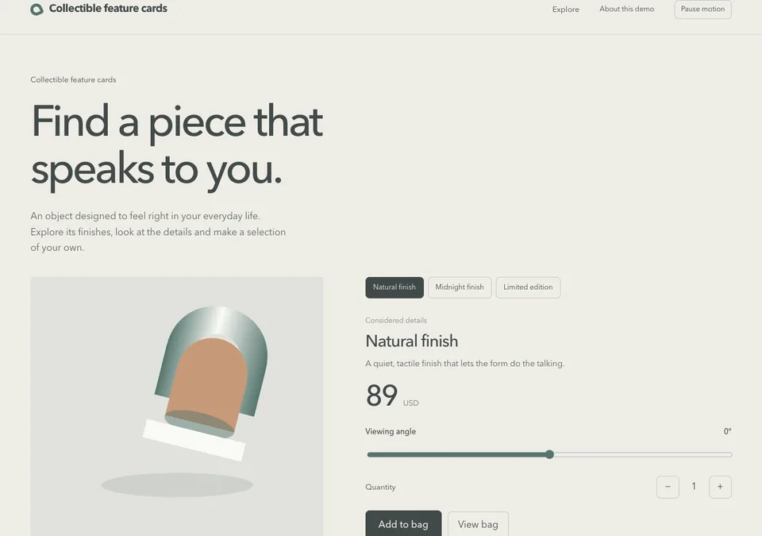Open View bag button
The image size is (762, 536).
click(x=478, y=524)
